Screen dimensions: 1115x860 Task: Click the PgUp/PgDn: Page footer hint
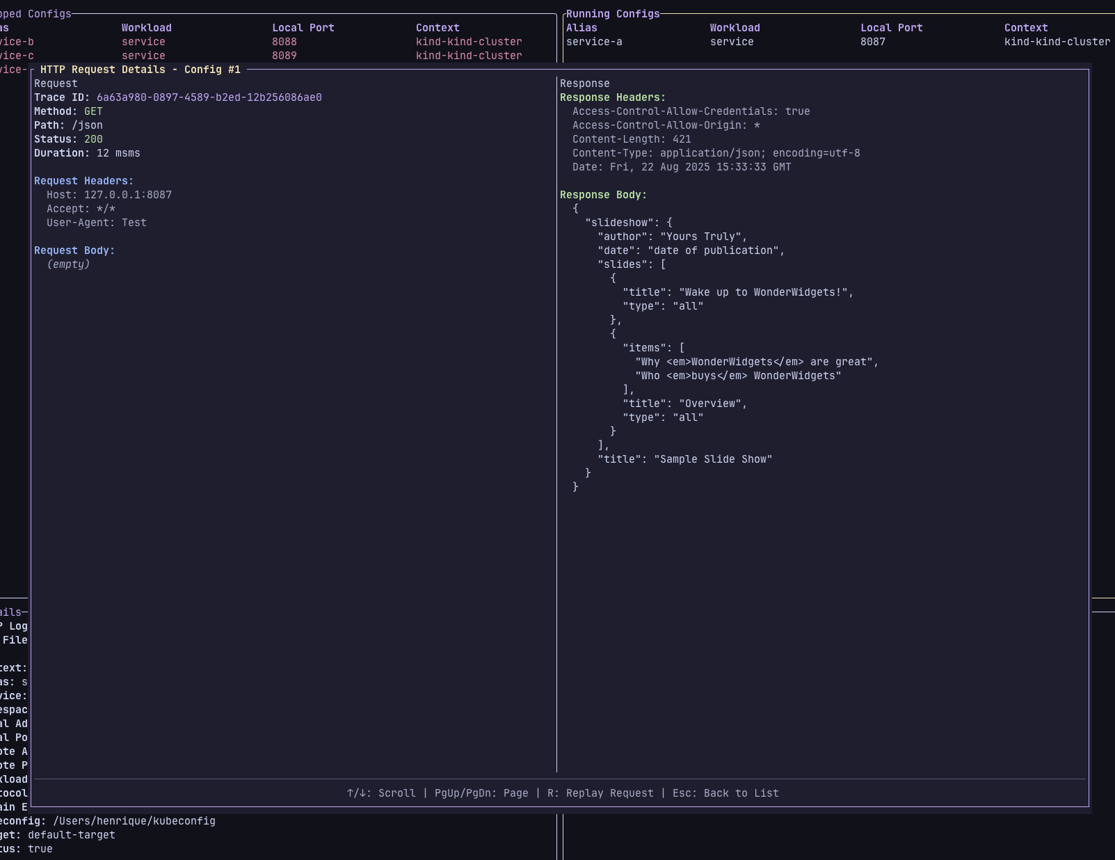481,793
